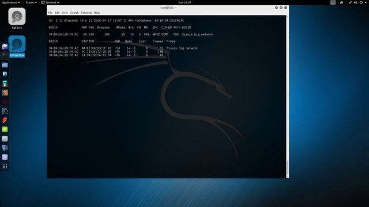This screenshot has width=369, height=207.
Task: Click the Beacons column header
Action: pyautogui.click(x=103, y=28)
